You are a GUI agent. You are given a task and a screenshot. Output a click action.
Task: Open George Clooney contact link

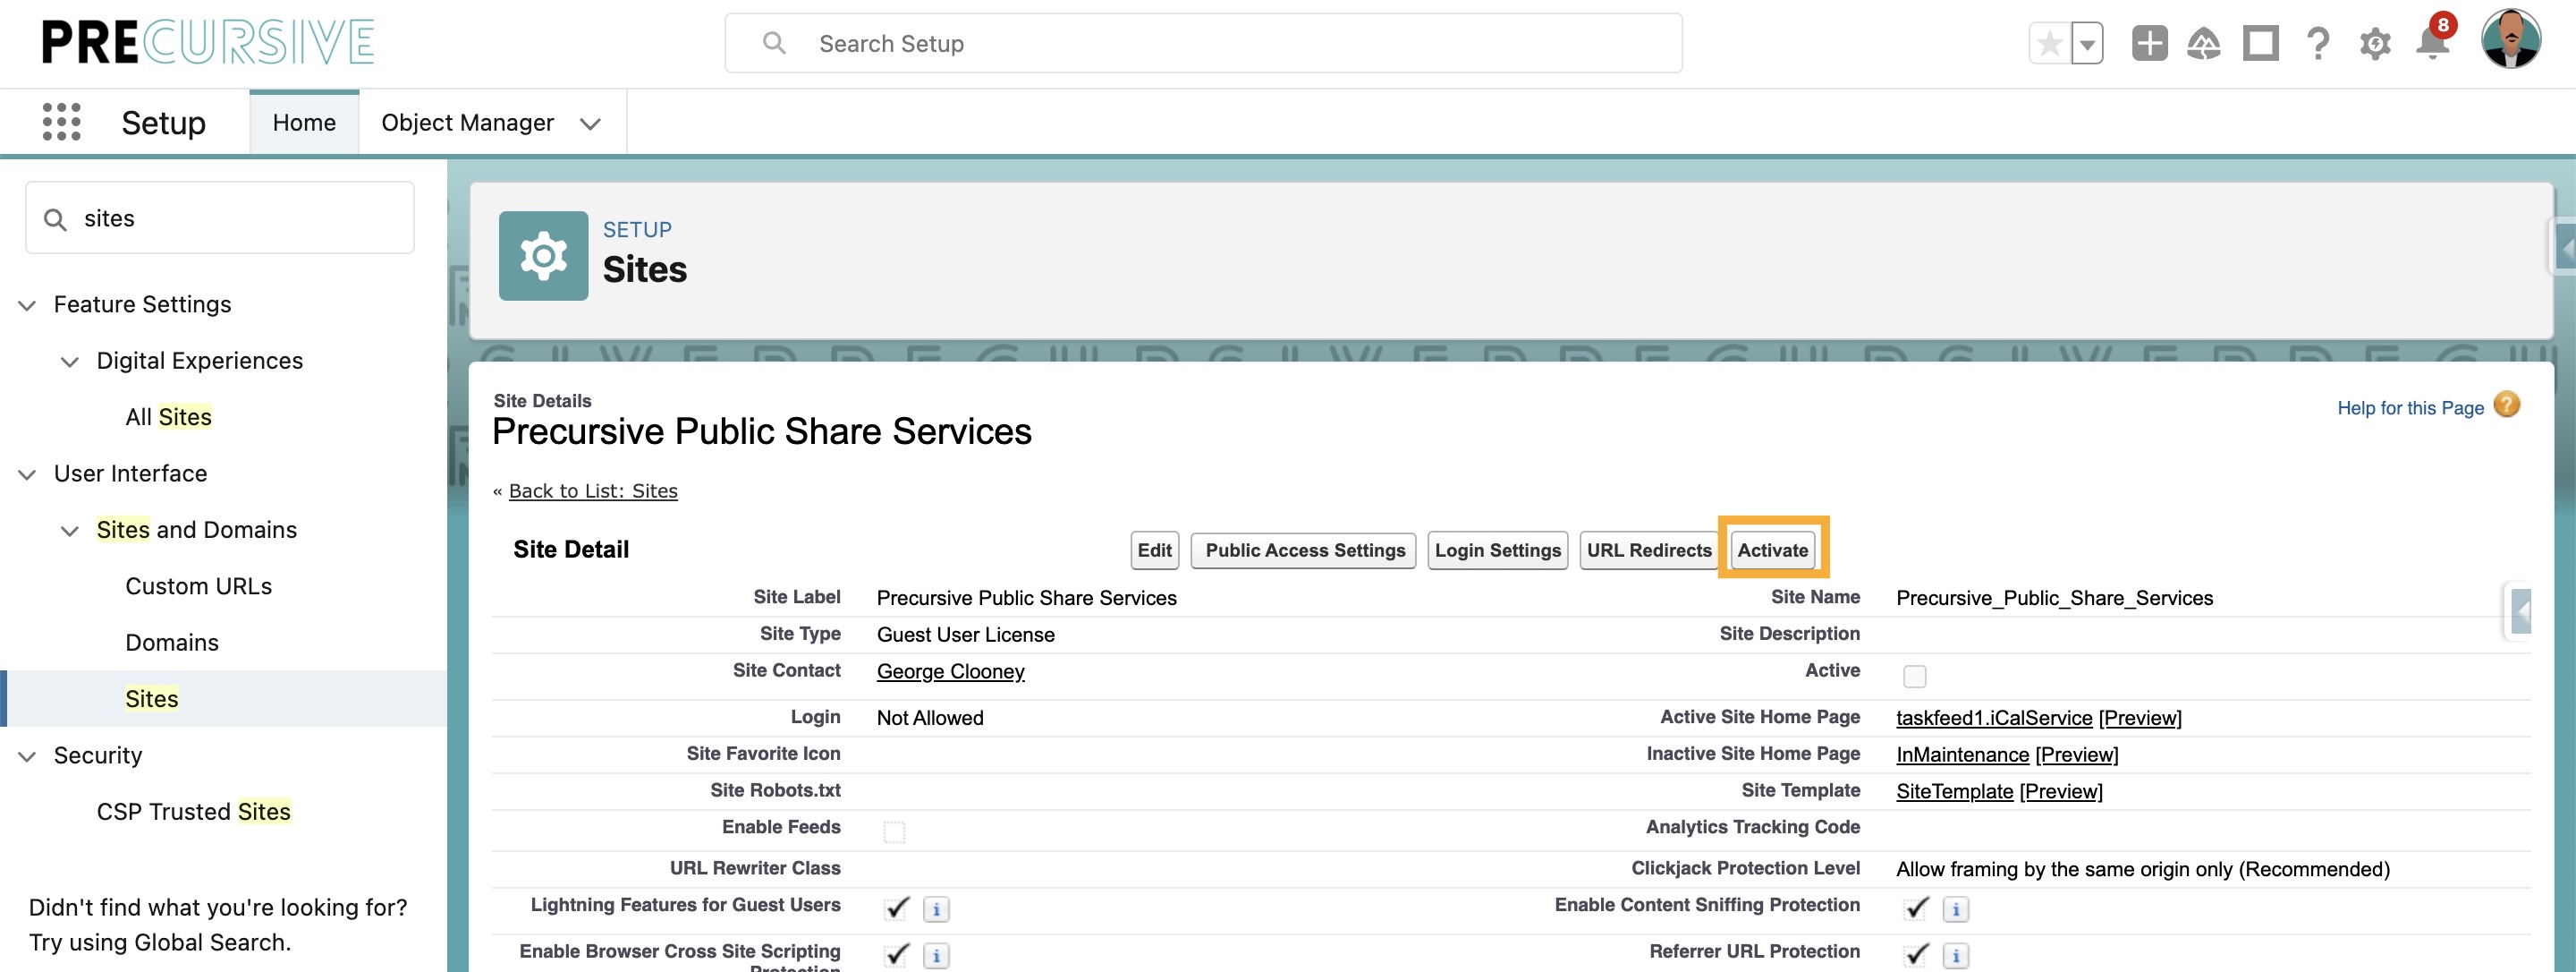[949, 670]
